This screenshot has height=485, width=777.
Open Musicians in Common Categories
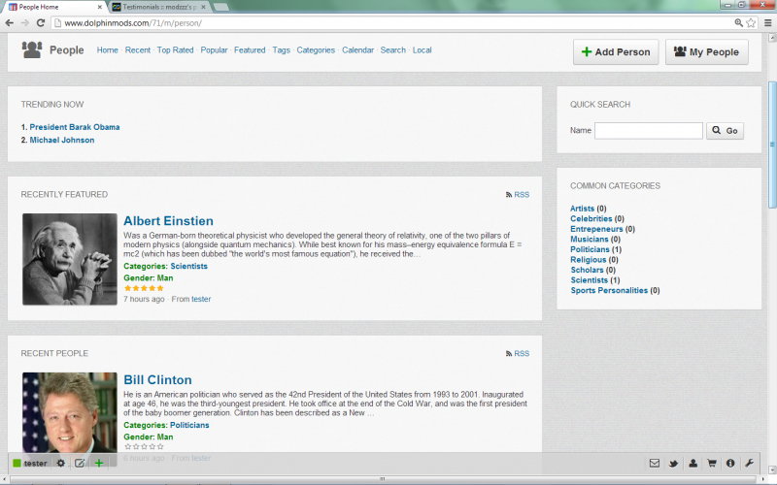click(590, 239)
